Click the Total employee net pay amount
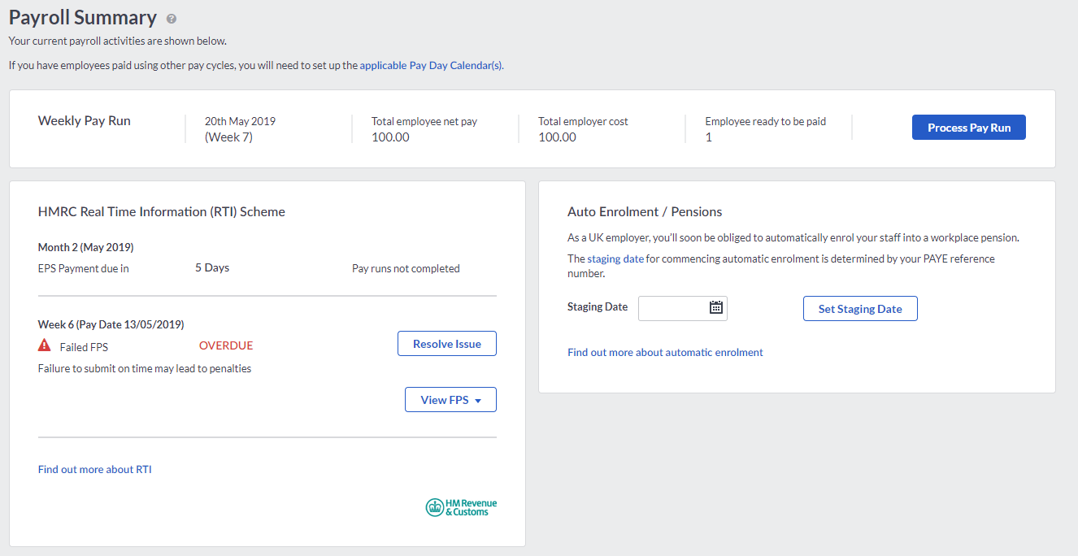The width and height of the screenshot is (1078, 556). [390, 137]
